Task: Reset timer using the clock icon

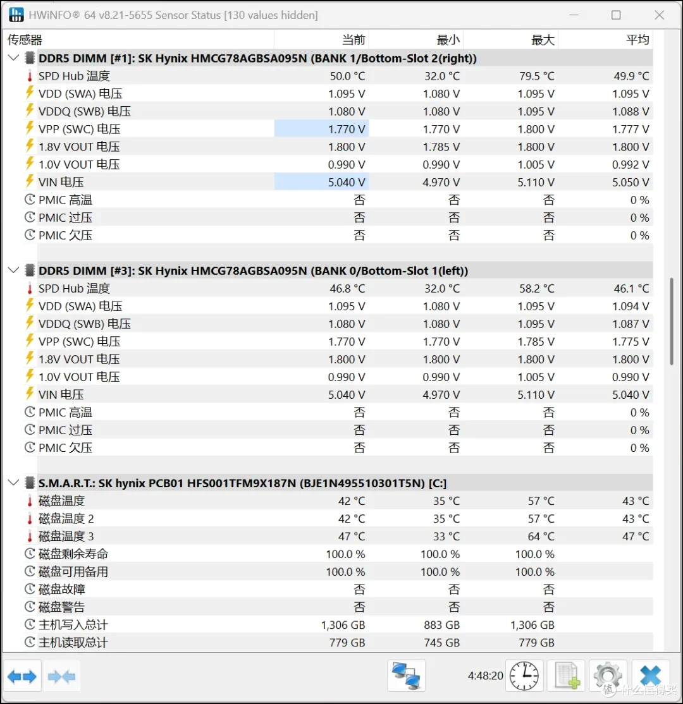Action: 524,676
